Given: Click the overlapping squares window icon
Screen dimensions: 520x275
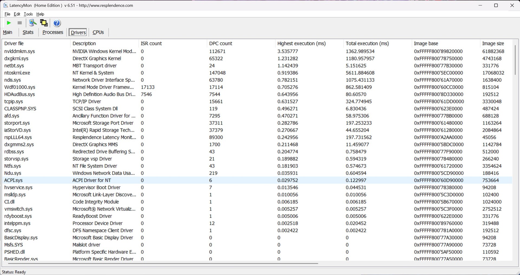Looking at the screenshot, I should (44, 23).
